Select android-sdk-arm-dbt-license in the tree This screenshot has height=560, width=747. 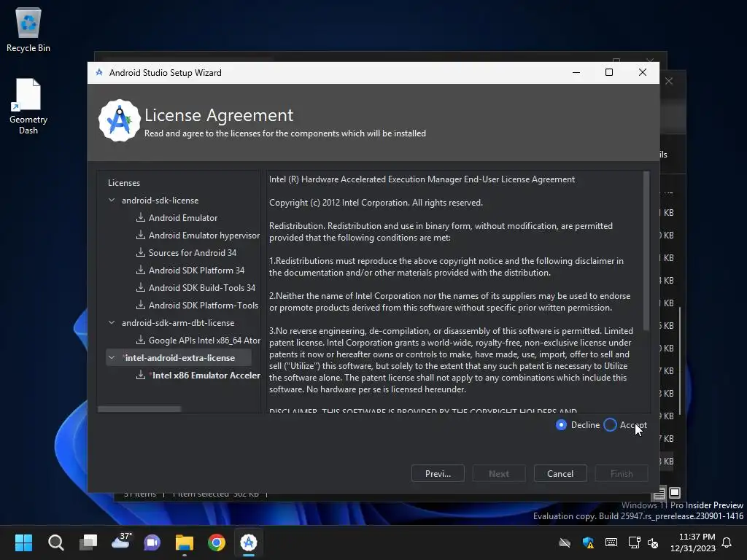(178, 323)
